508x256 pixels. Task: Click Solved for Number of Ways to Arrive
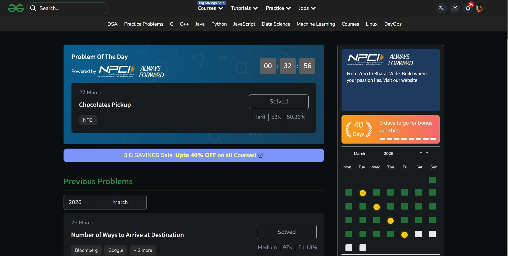coord(287,232)
